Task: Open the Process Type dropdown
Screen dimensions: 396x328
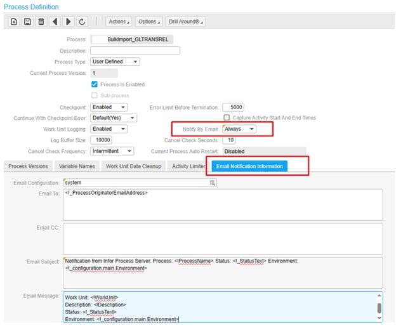Action: (115, 62)
